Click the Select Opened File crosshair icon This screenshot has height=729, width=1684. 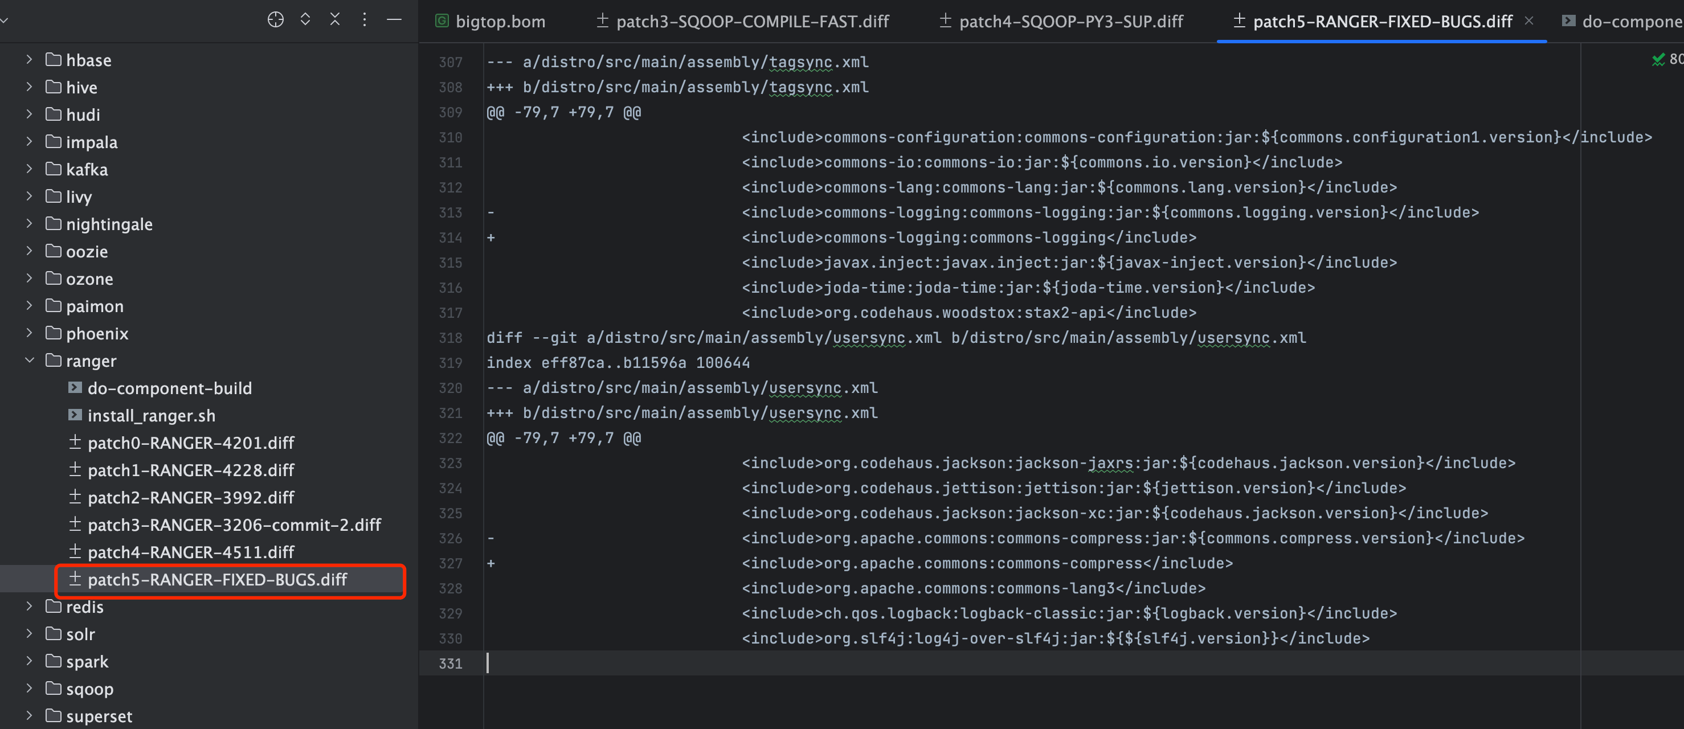275,19
